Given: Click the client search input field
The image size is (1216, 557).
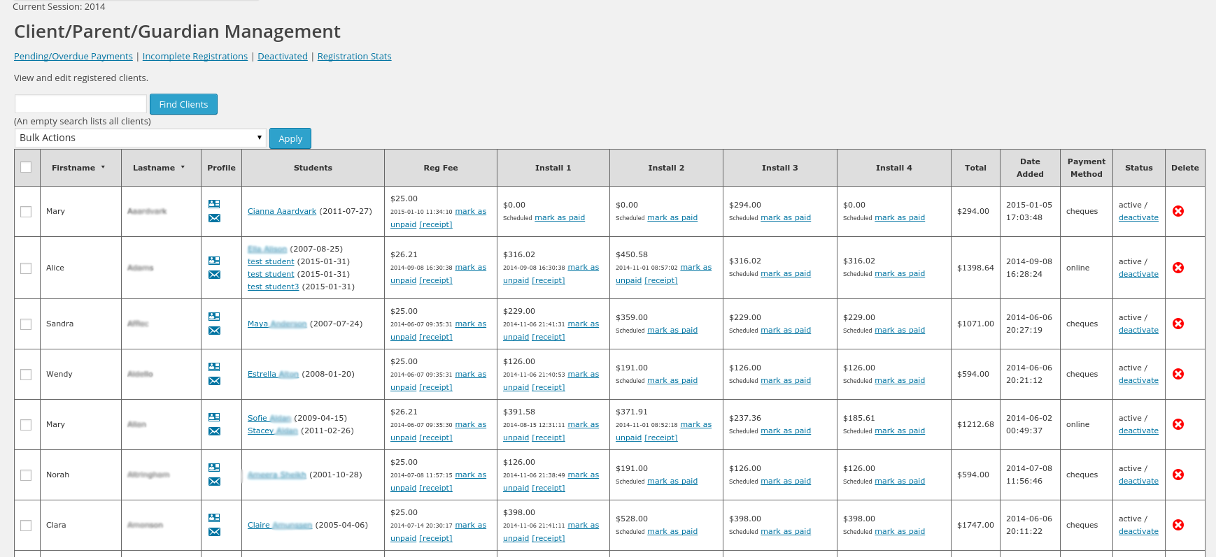Looking at the screenshot, I should (x=80, y=104).
